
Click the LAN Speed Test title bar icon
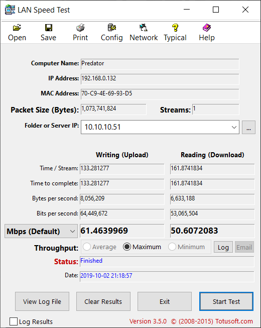(x=10, y=10)
